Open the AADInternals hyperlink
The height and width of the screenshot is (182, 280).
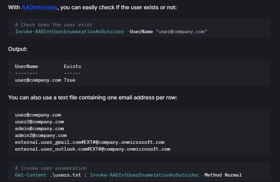tap(39, 7)
